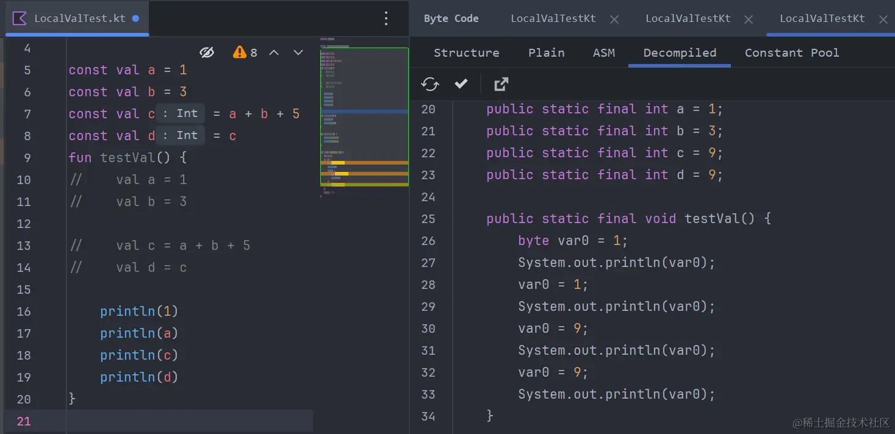Open the third LocalValTestKt tab
895x434 pixels.
[x=822, y=18]
